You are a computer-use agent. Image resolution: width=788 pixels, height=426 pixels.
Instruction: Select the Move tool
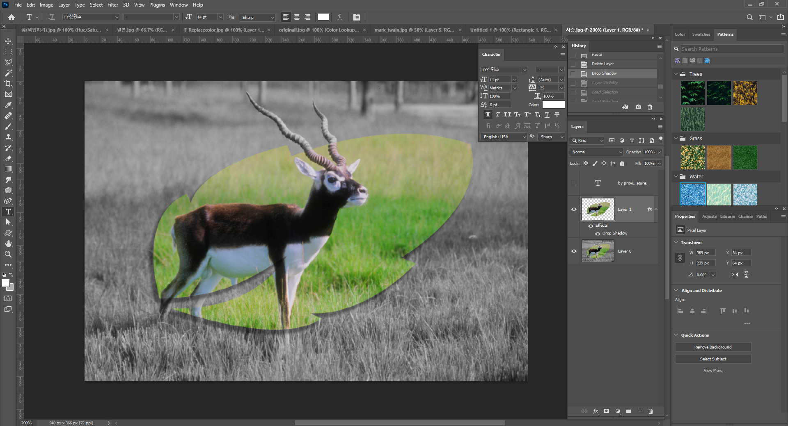pyautogui.click(x=8, y=41)
